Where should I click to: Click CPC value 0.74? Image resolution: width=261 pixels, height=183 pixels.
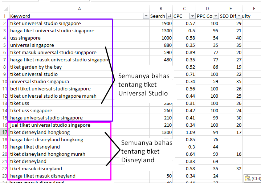tap(184, 82)
